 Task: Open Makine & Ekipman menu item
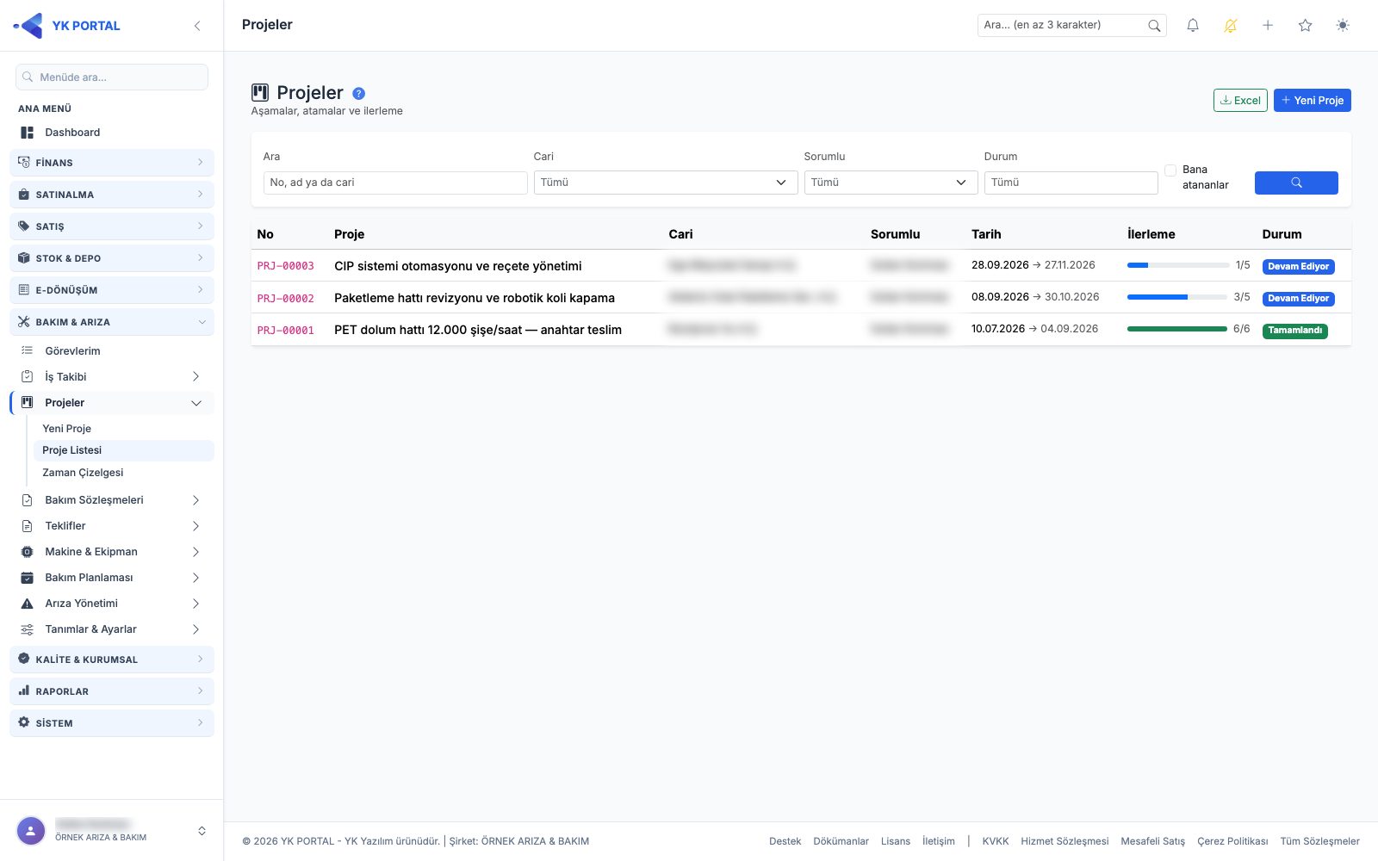pos(112,552)
